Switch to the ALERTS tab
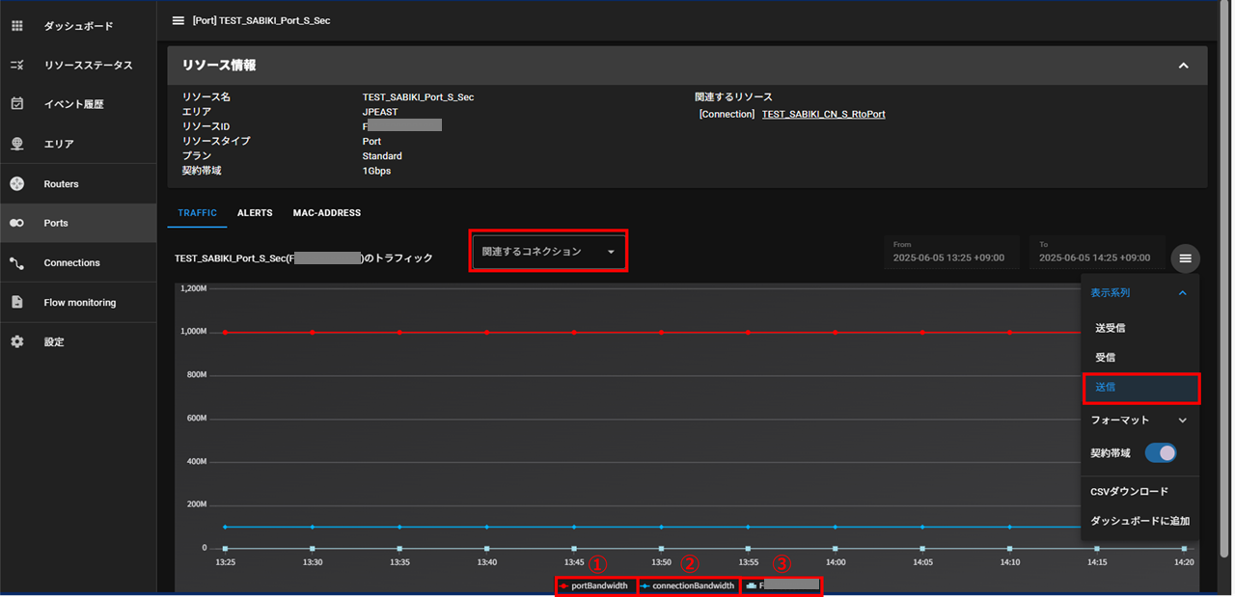 [x=255, y=213]
